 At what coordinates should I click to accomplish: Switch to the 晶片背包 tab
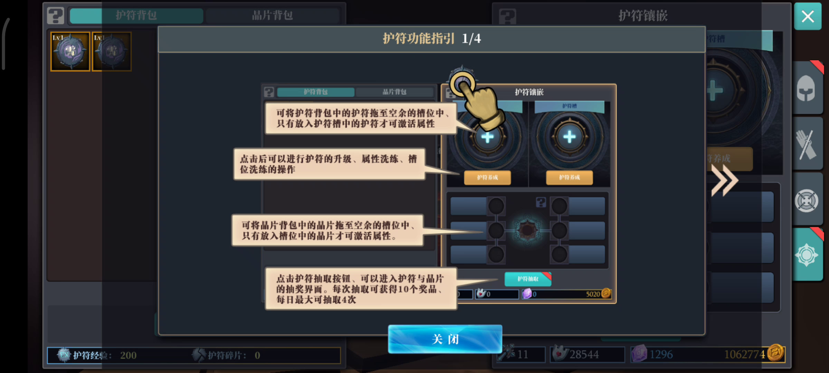(x=272, y=16)
